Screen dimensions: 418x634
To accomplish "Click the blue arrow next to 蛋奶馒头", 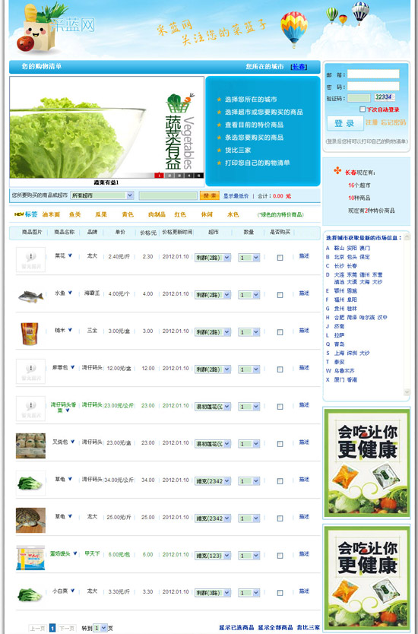I will pyautogui.click(x=74, y=553).
